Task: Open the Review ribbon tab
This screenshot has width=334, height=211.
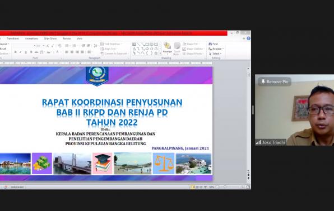Action: pyautogui.click(x=67, y=39)
